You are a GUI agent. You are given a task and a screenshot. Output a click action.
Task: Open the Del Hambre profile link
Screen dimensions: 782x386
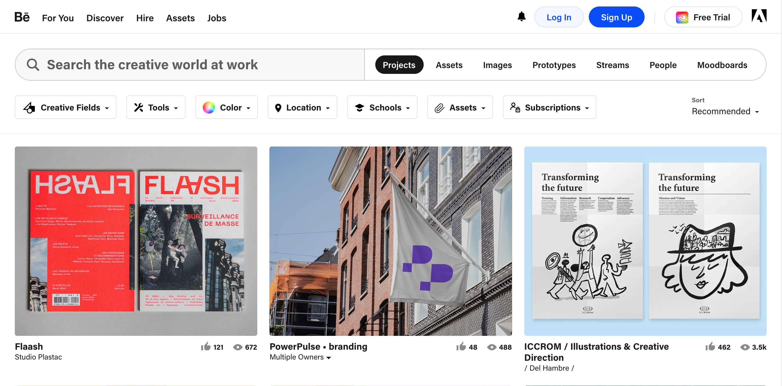point(549,368)
